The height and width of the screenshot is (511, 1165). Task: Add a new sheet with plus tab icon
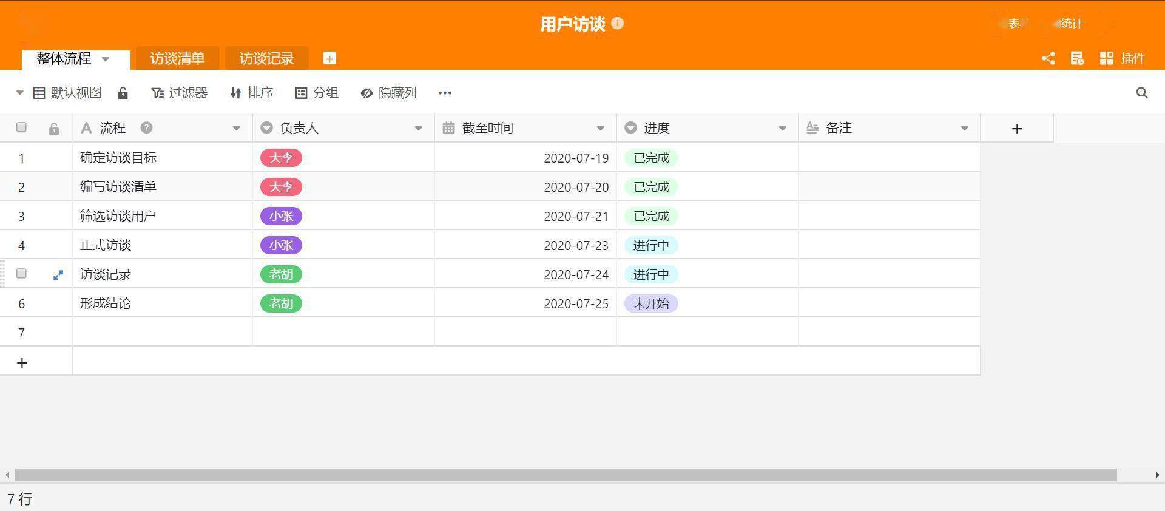(329, 58)
